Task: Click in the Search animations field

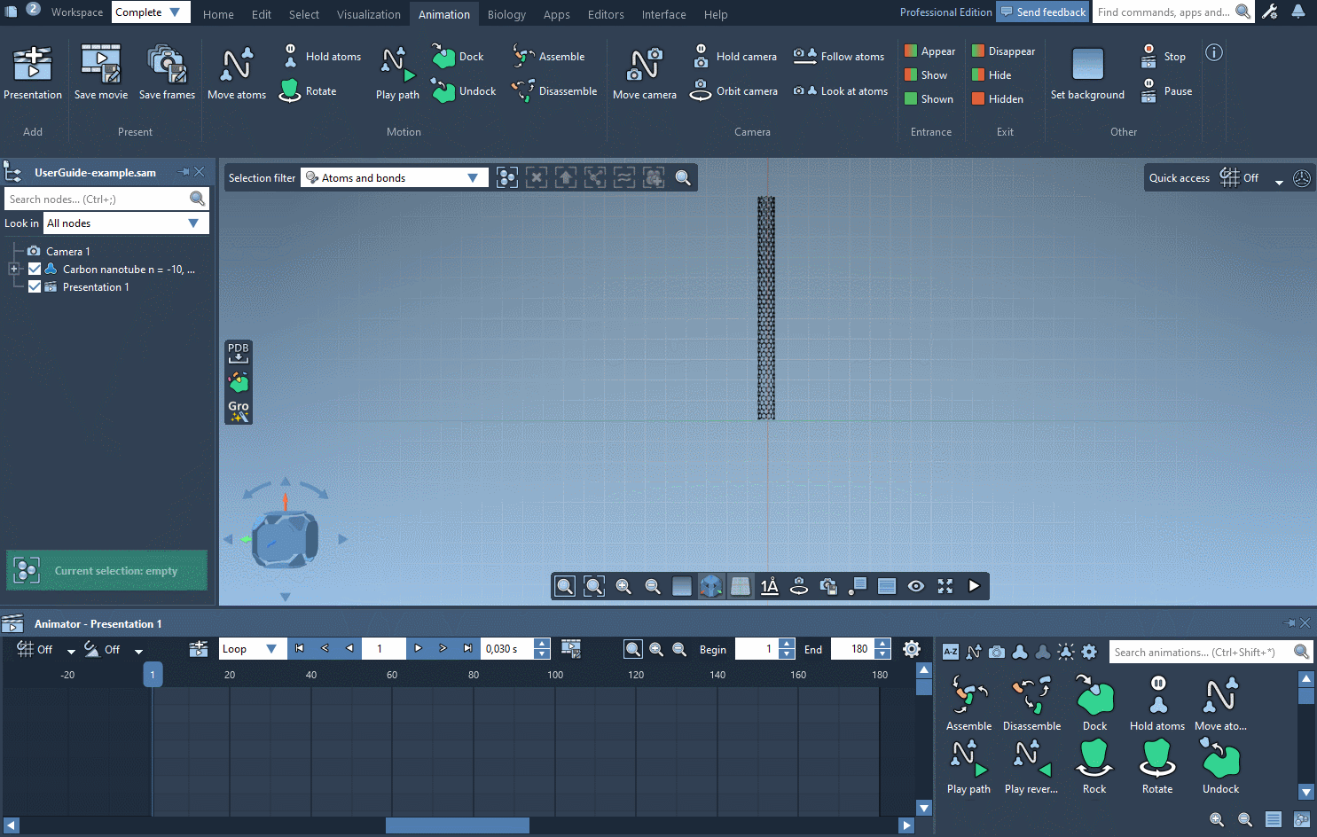Action: pyautogui.click(x=1197, y=651)
